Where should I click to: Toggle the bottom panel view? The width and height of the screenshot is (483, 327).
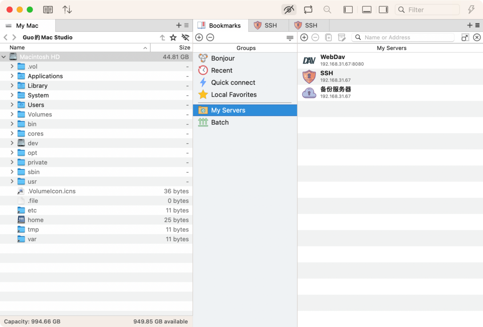coord(367,10)
